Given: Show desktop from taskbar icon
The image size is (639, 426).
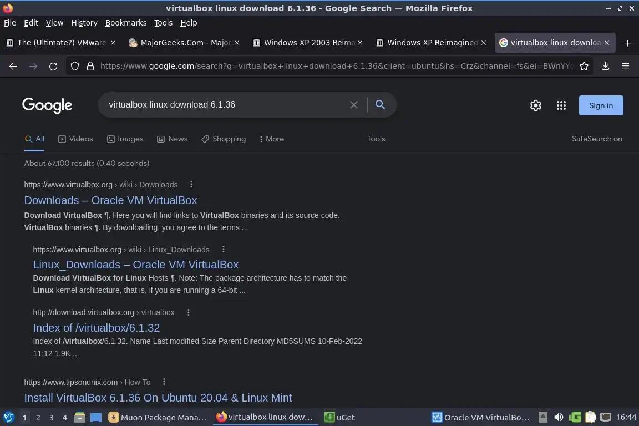Looking at the screenshot, I should click(x=96, y=418).
